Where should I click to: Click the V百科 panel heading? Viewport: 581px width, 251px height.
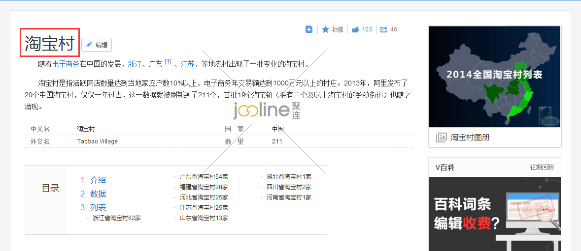click(445, 167)
